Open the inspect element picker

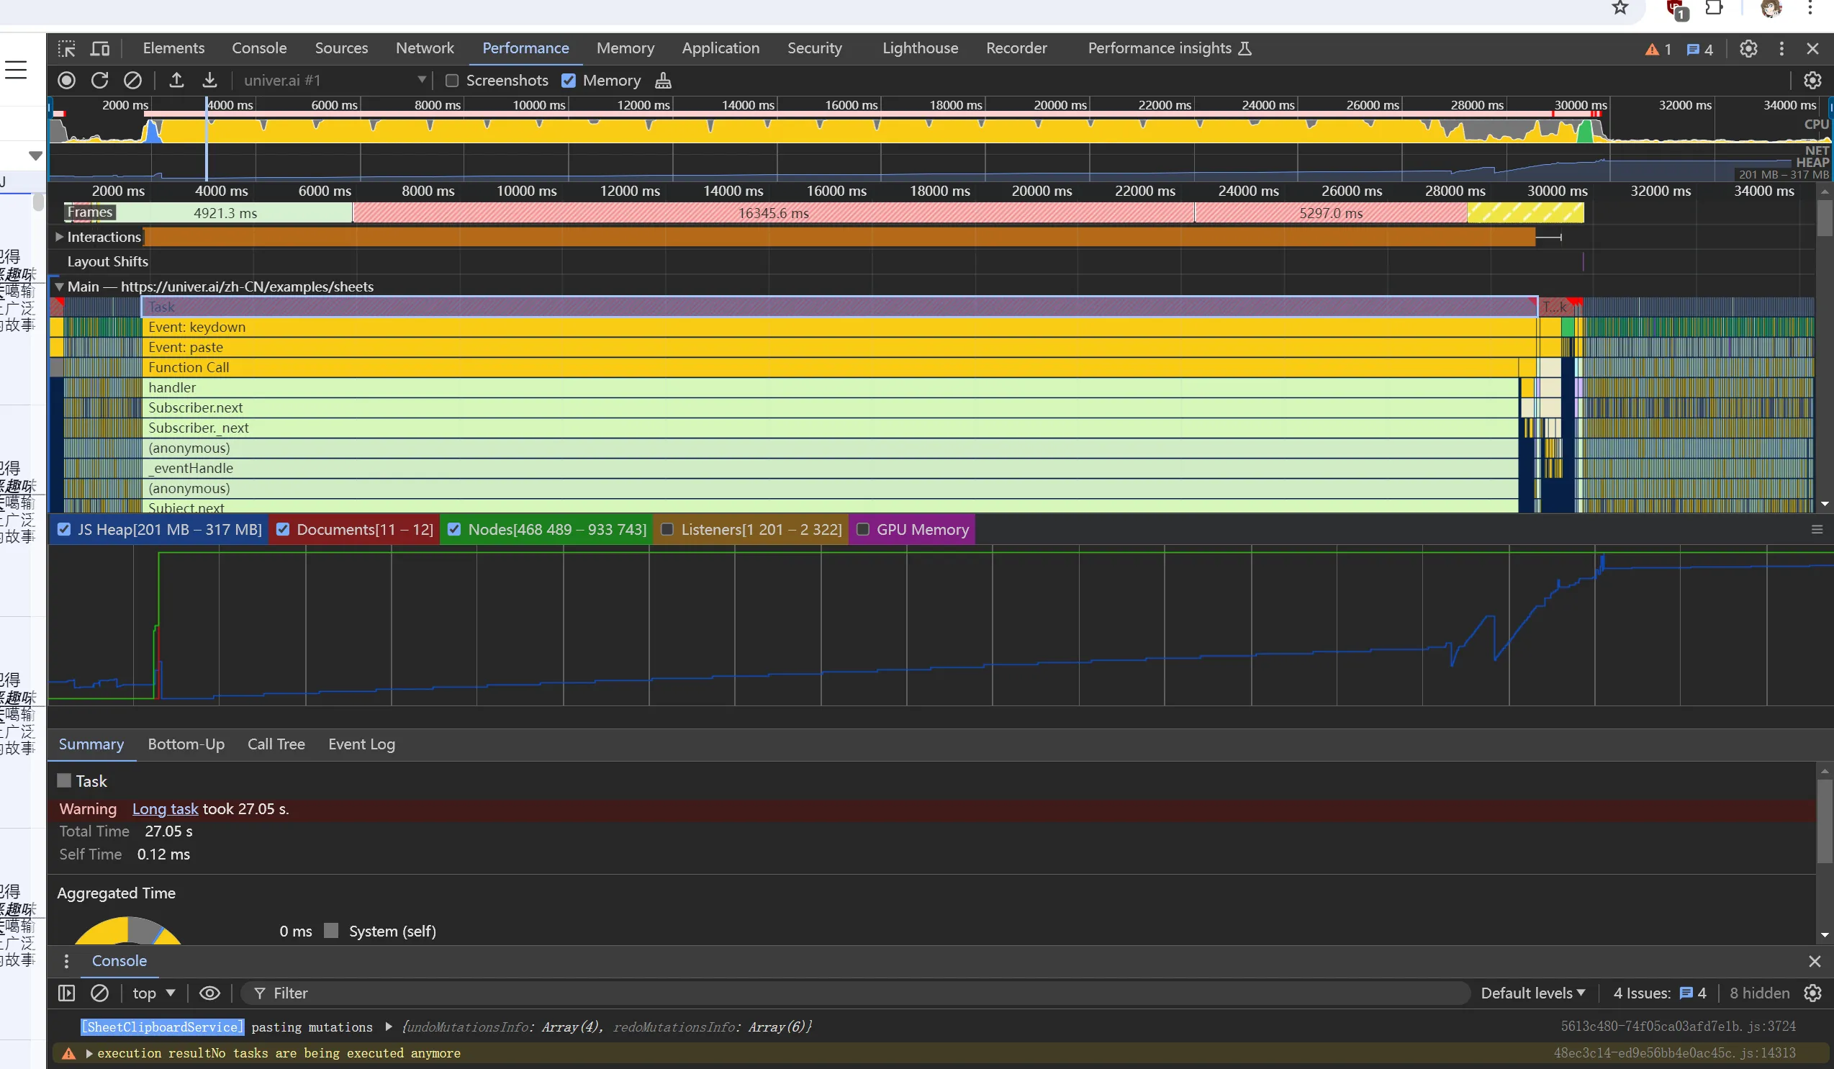67,48
